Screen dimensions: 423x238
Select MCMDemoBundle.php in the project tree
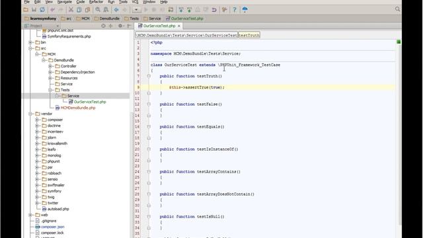pyautogui.click(x=78, y=108)
